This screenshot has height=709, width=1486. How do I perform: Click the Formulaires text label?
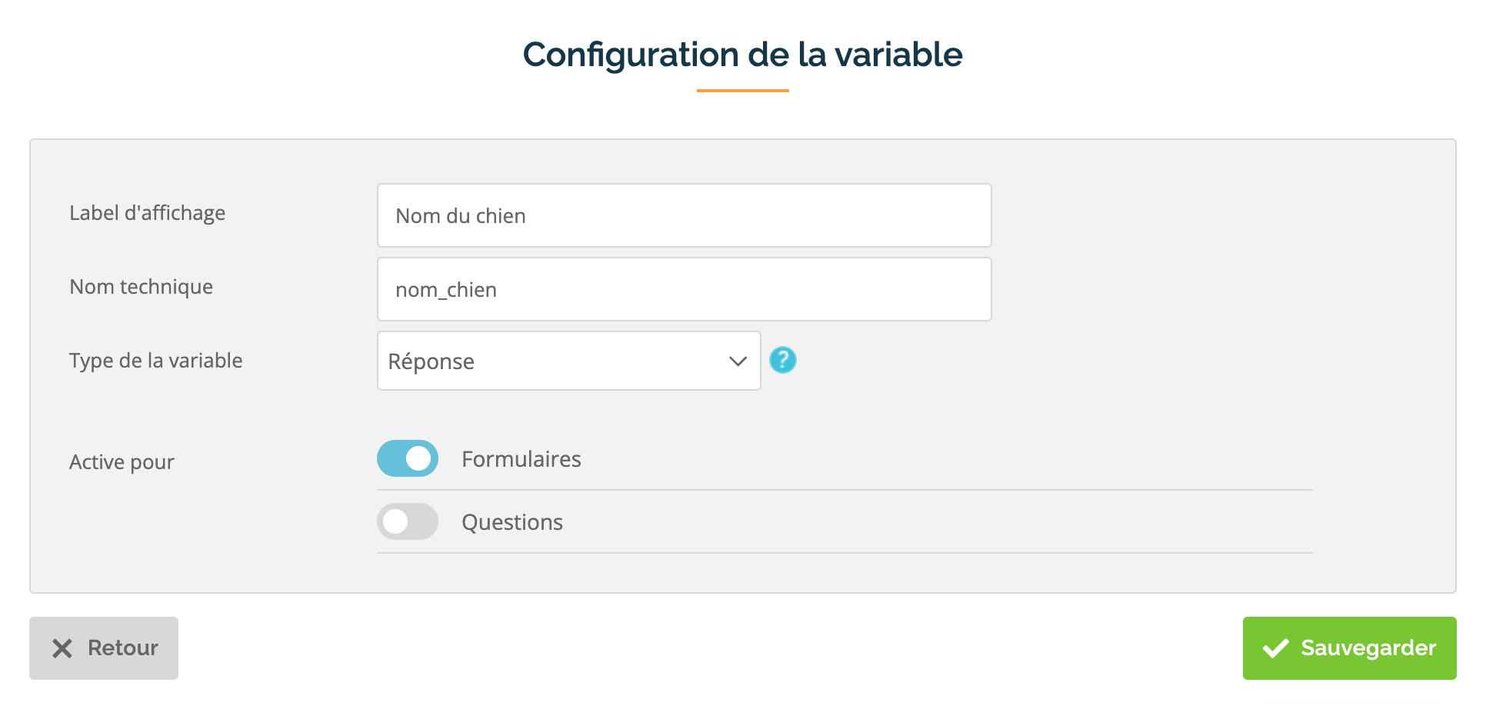(x=521, y=459)
